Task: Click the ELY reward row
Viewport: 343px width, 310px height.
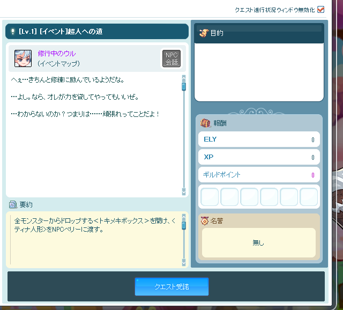Action: (259, 139)
